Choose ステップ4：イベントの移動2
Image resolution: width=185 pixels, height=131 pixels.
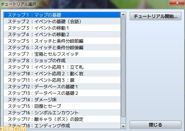click(x=62, y=35)
